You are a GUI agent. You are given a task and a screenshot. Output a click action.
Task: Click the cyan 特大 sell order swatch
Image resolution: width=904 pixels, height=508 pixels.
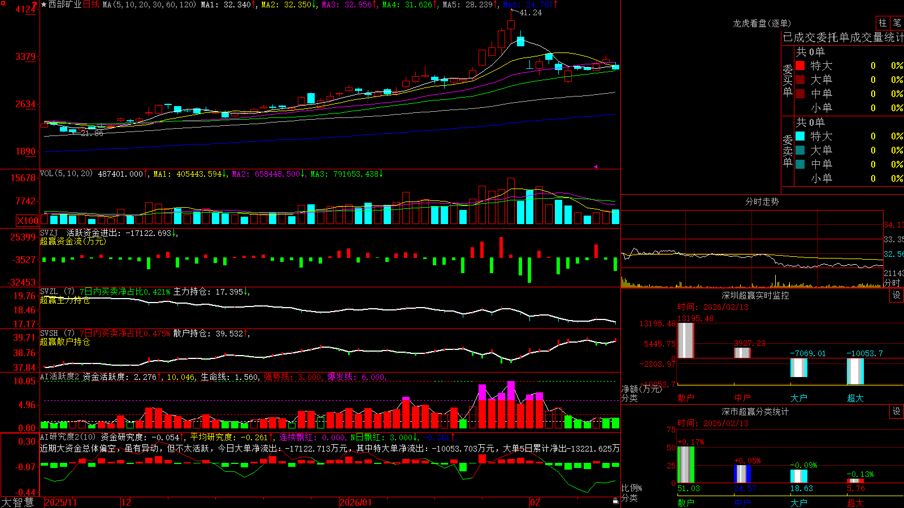800,136
